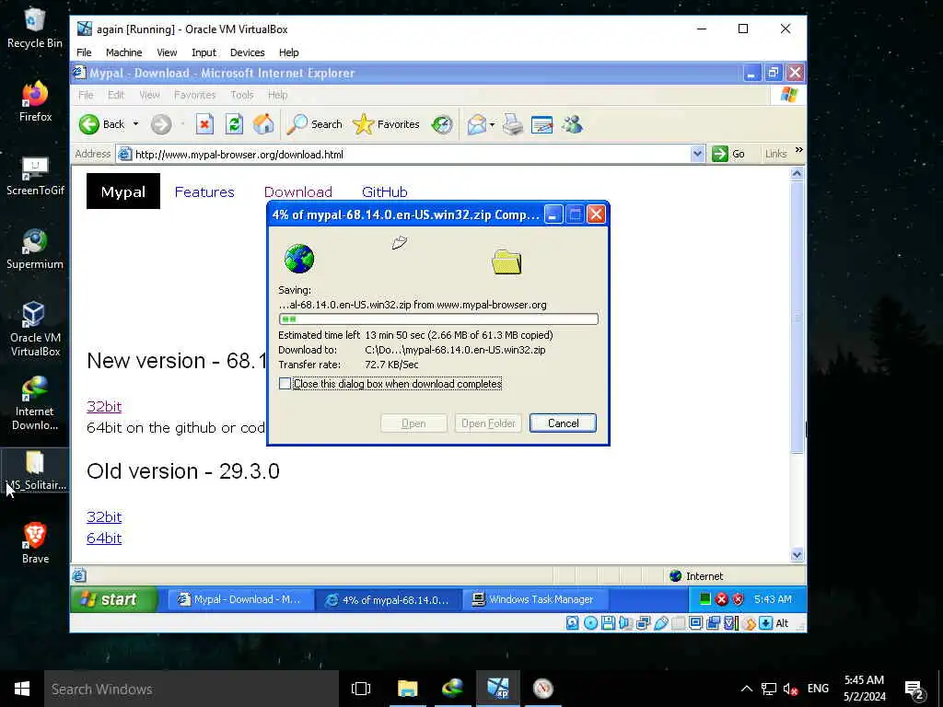Expand the Address bar dropdown arrow
The width and height of the screenshot is (943, 707).
[697, 154]
